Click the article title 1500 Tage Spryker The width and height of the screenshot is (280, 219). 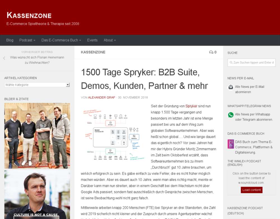pos(144,79)
